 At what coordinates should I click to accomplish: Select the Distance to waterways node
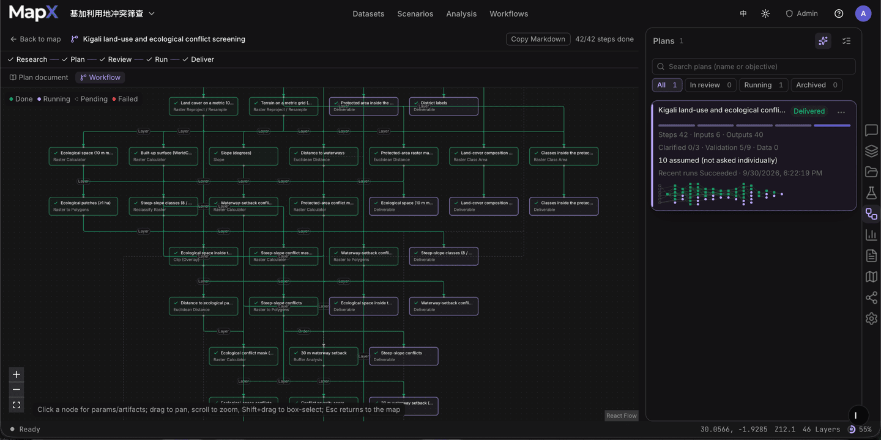click(324, 156)
